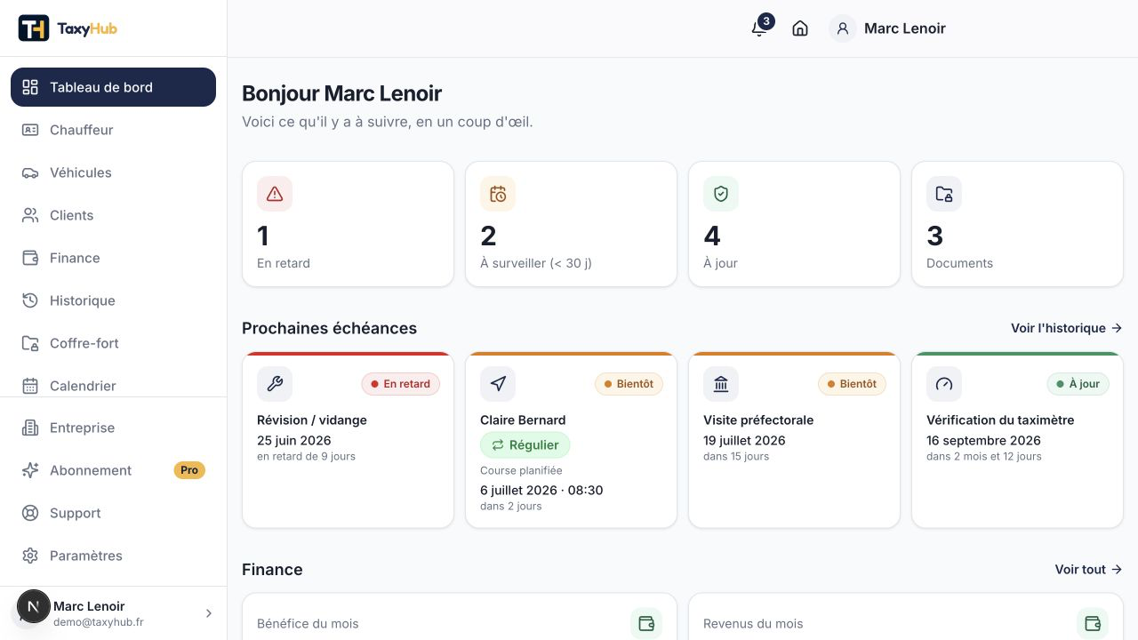1138x640 pixels.
Task: Click the round N avatar at sidebar bottom
Action: (34, 607)
